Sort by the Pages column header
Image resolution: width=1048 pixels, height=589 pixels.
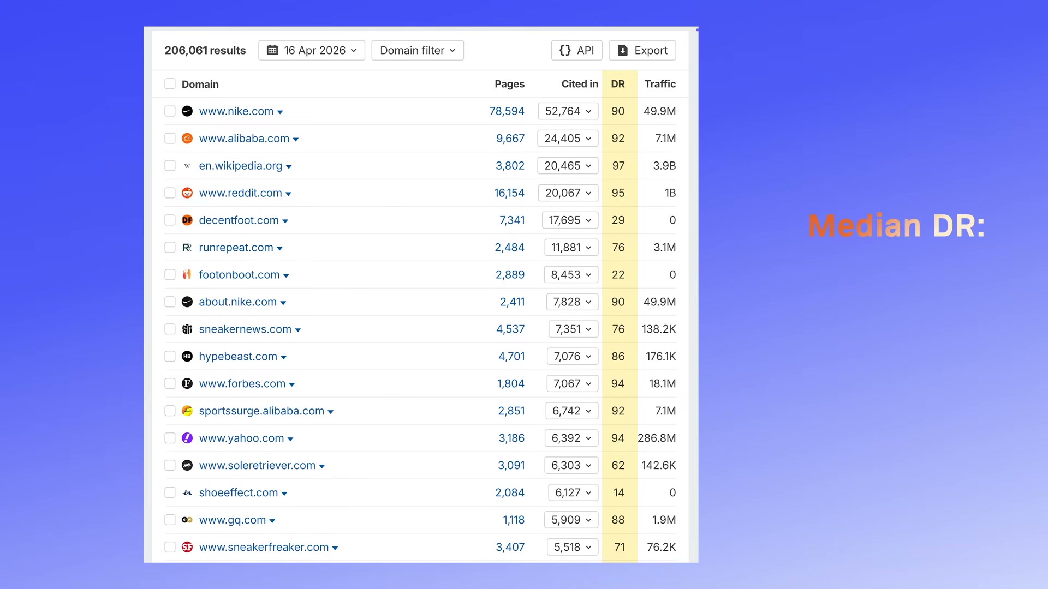[x=509, y=84]
